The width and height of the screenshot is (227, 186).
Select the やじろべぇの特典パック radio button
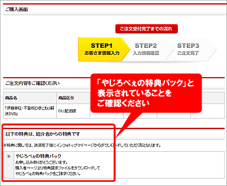coord(9,157)
